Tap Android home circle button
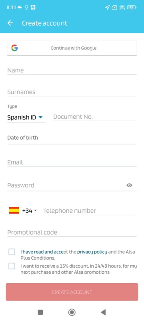The image size is (144, 321). (72, 312)
